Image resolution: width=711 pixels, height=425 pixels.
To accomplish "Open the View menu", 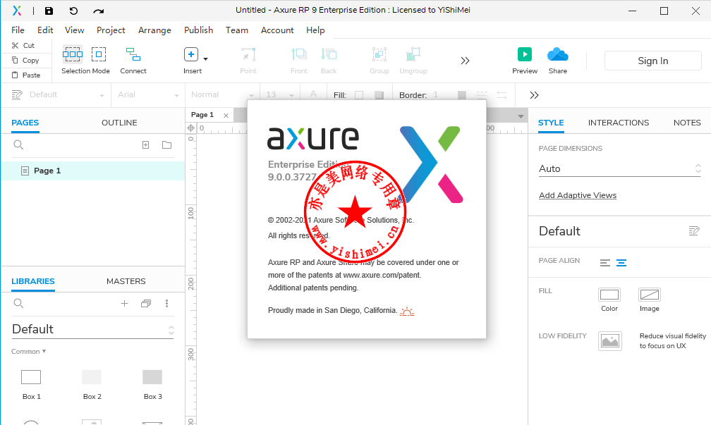I will [x=74, y=30].
